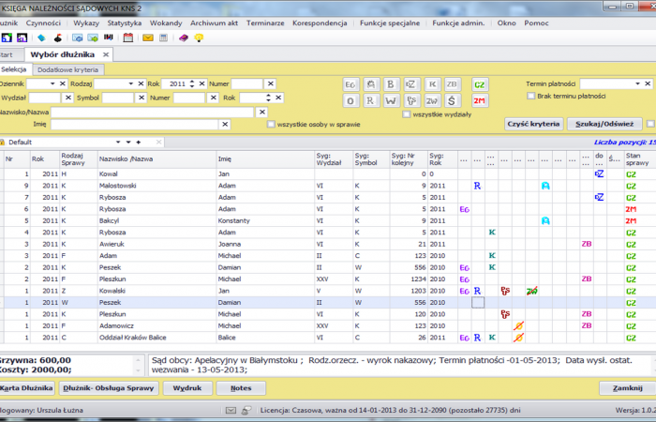This screenshot has height=422, width=656.
Task: Toggle the K filter button
Action: [x=432, y=84]
